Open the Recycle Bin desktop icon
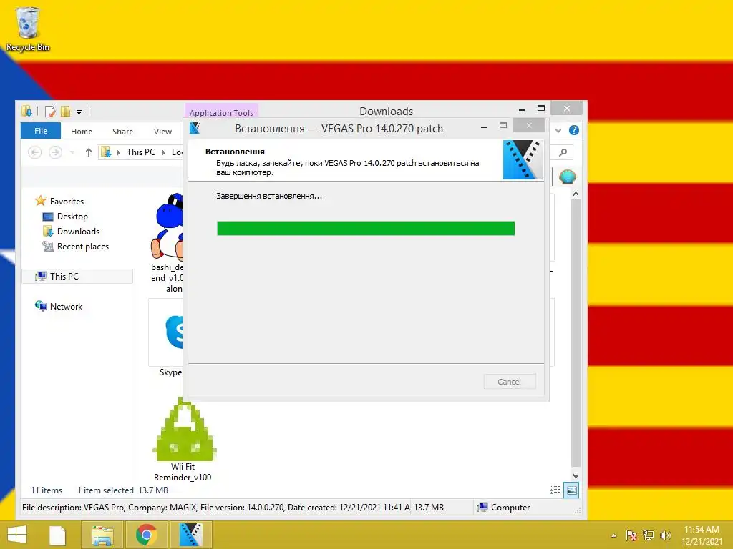 28,29
